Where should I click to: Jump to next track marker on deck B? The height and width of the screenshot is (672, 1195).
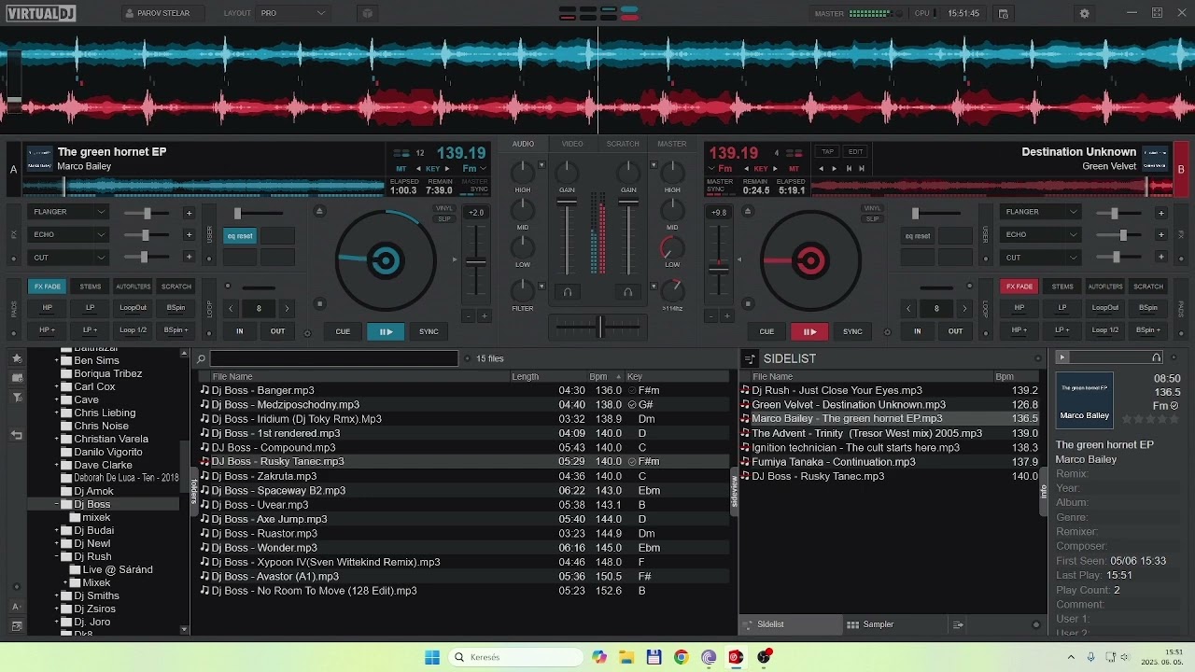tap(862, 169)
